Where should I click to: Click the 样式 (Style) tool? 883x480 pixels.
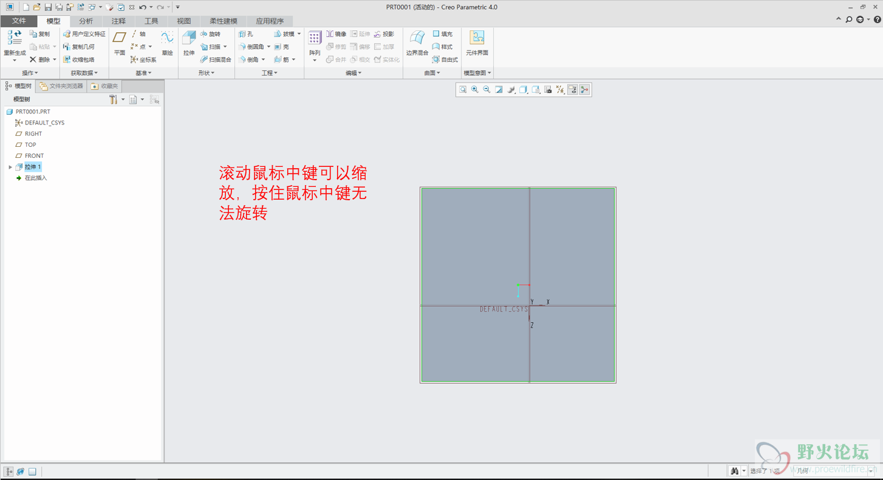443,47
